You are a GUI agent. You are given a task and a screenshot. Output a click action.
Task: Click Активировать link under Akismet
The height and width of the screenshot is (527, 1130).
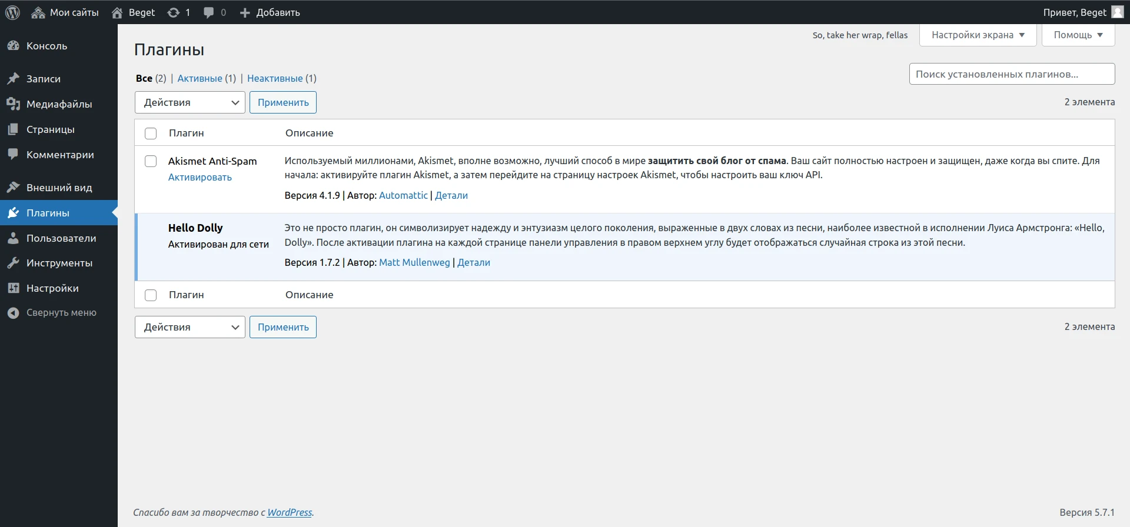point(200,177)
